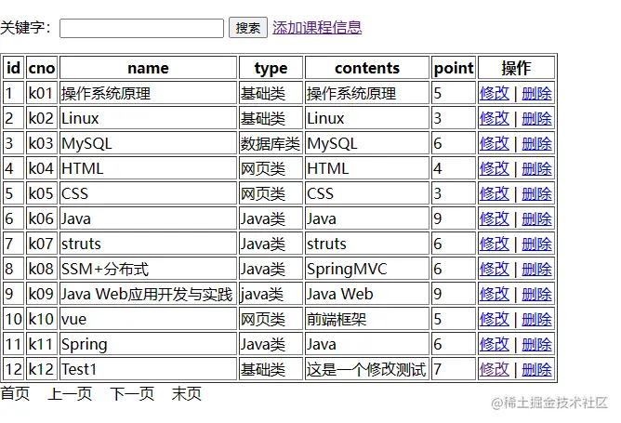Click 修改 for the HTML course row

494,168
